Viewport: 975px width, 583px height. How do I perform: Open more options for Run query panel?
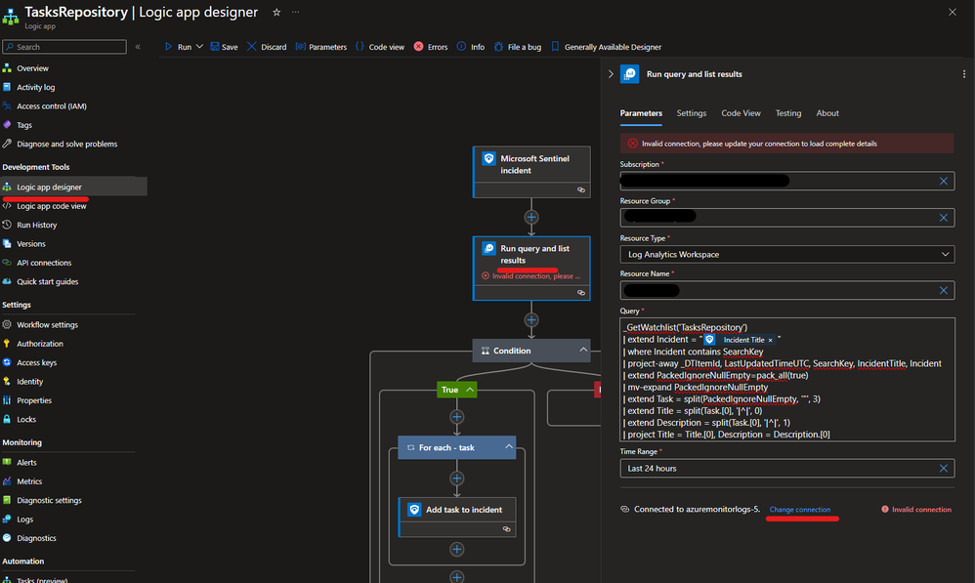click(964, 74)
